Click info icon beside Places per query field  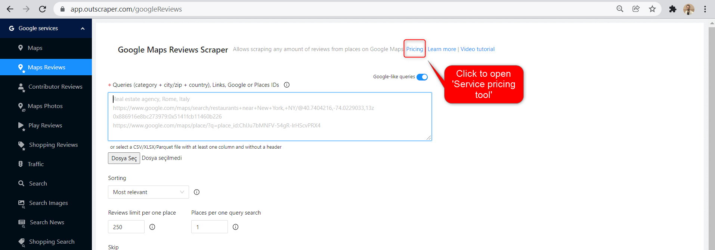pyautogui.click(x=235, y=227)
